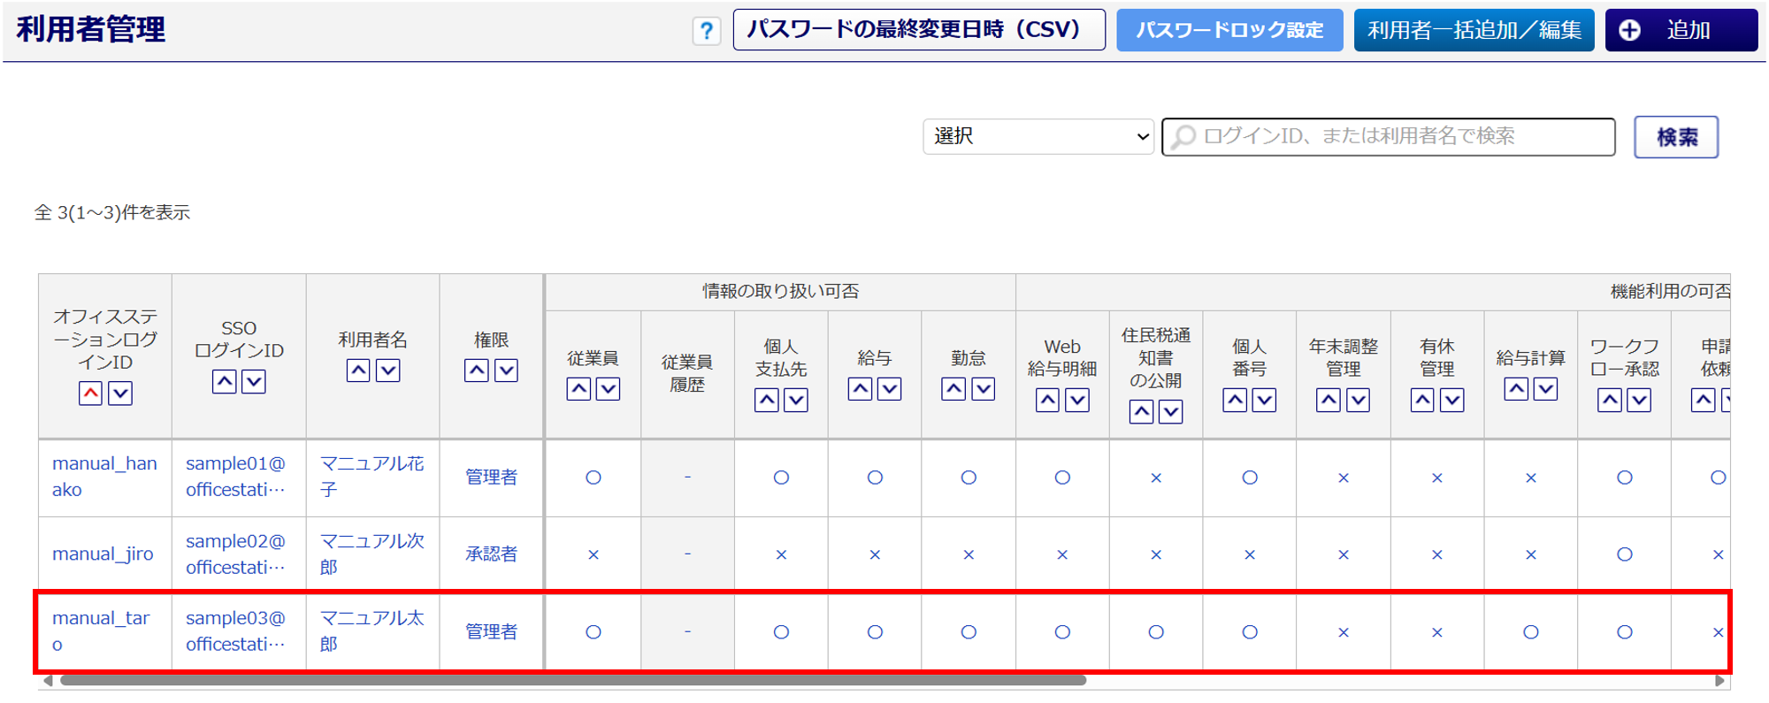Open 利用者一括追加/編集 bulk edit

coord(1474,31)
